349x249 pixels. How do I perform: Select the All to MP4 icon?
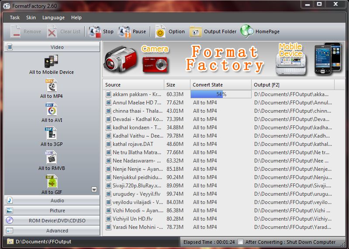52,85
